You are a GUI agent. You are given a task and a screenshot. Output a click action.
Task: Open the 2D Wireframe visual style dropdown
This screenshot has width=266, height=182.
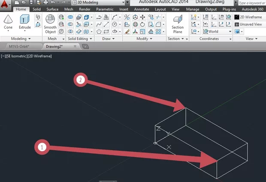point(251,17)
